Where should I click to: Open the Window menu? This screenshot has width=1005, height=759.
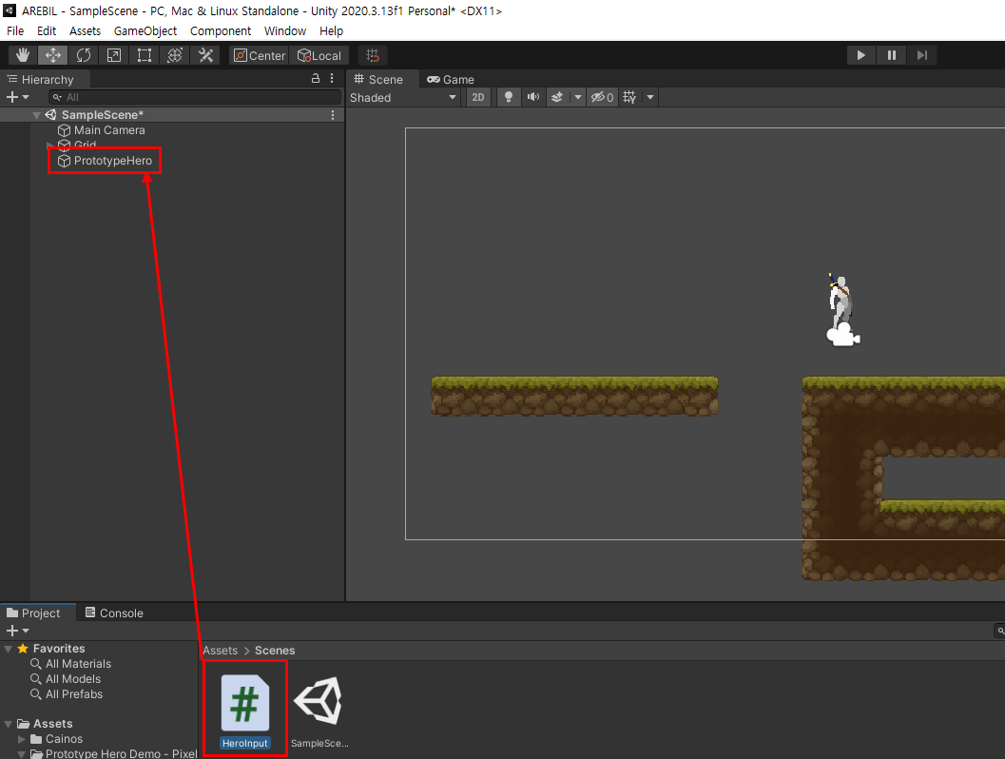pos(284,30)
